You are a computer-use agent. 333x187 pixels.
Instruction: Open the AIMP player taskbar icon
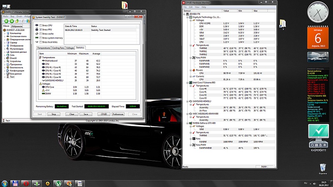(x=48, y=183)
